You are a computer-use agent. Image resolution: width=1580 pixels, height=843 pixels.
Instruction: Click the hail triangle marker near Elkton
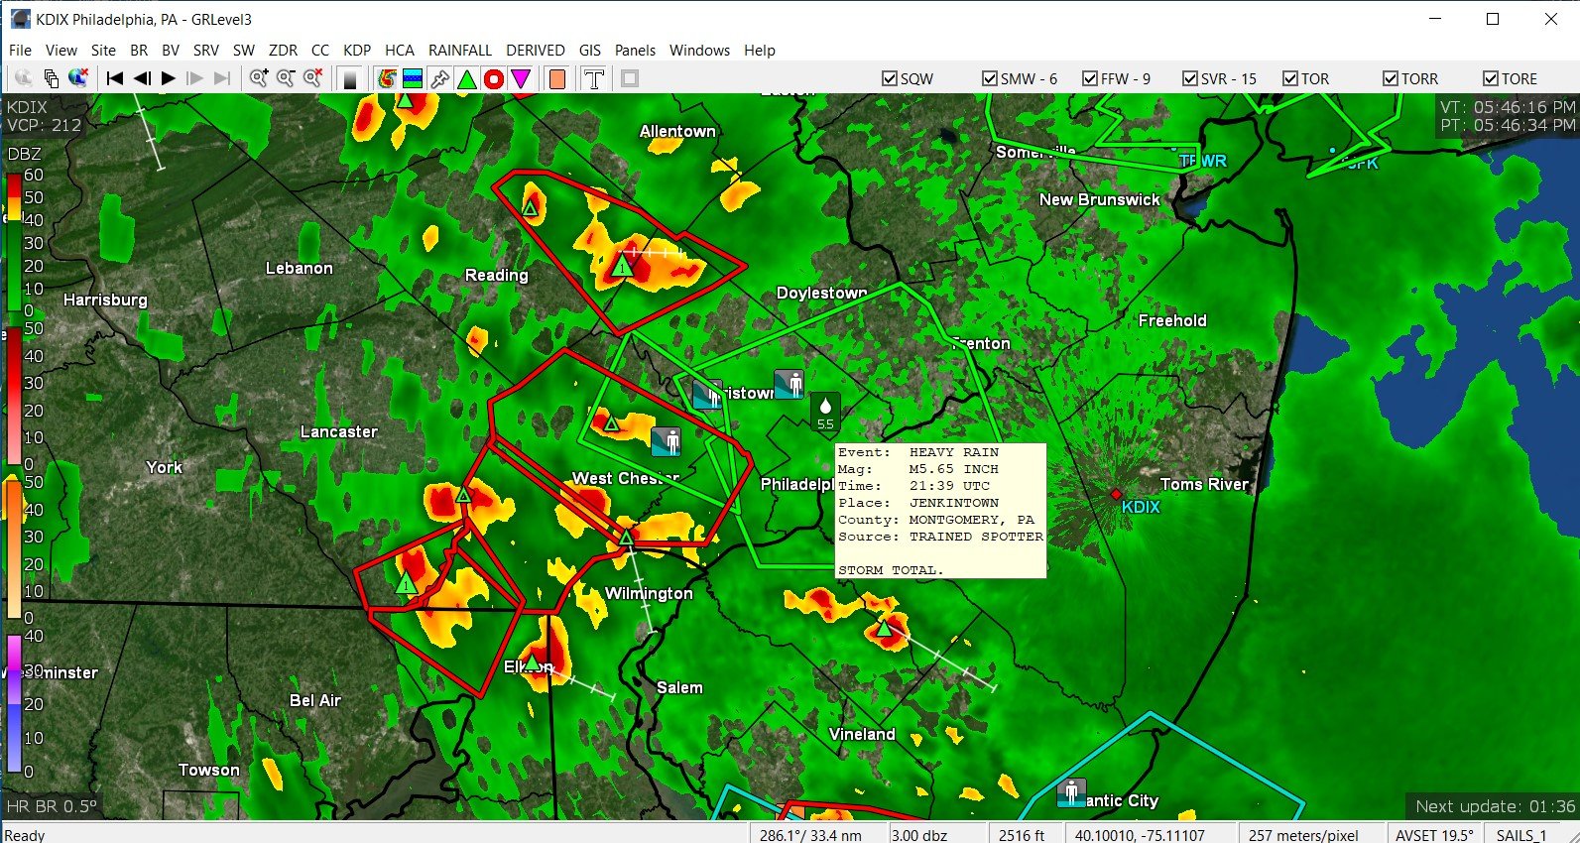pyautogui.click(x=532, y=662)
